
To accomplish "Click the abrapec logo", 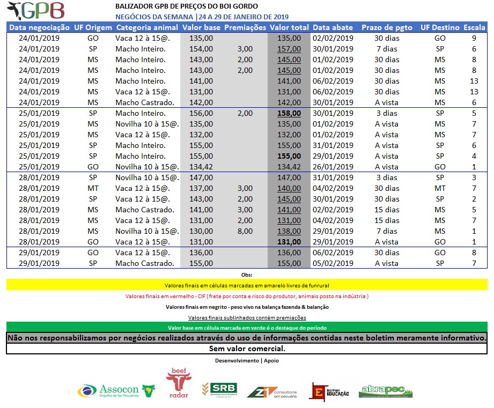I will click(386, 391).
